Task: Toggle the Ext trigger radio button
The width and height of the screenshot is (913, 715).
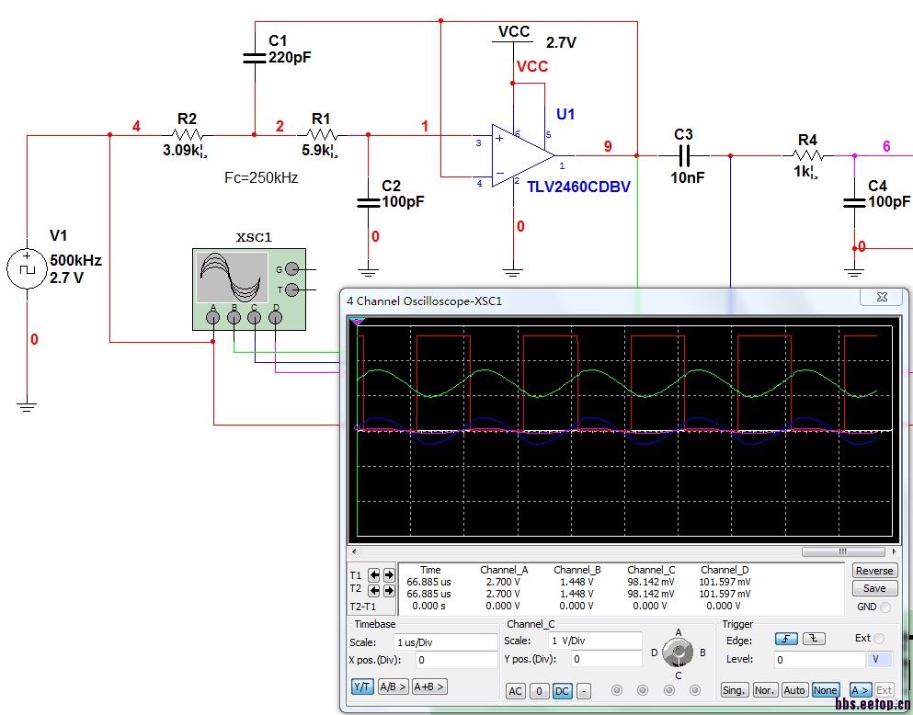Action: tap(879, 638)
